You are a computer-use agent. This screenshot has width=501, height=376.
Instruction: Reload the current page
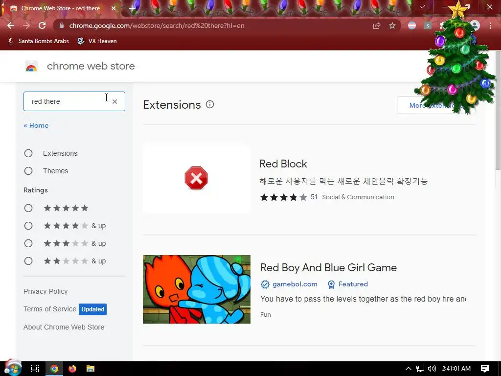(42, 25)
